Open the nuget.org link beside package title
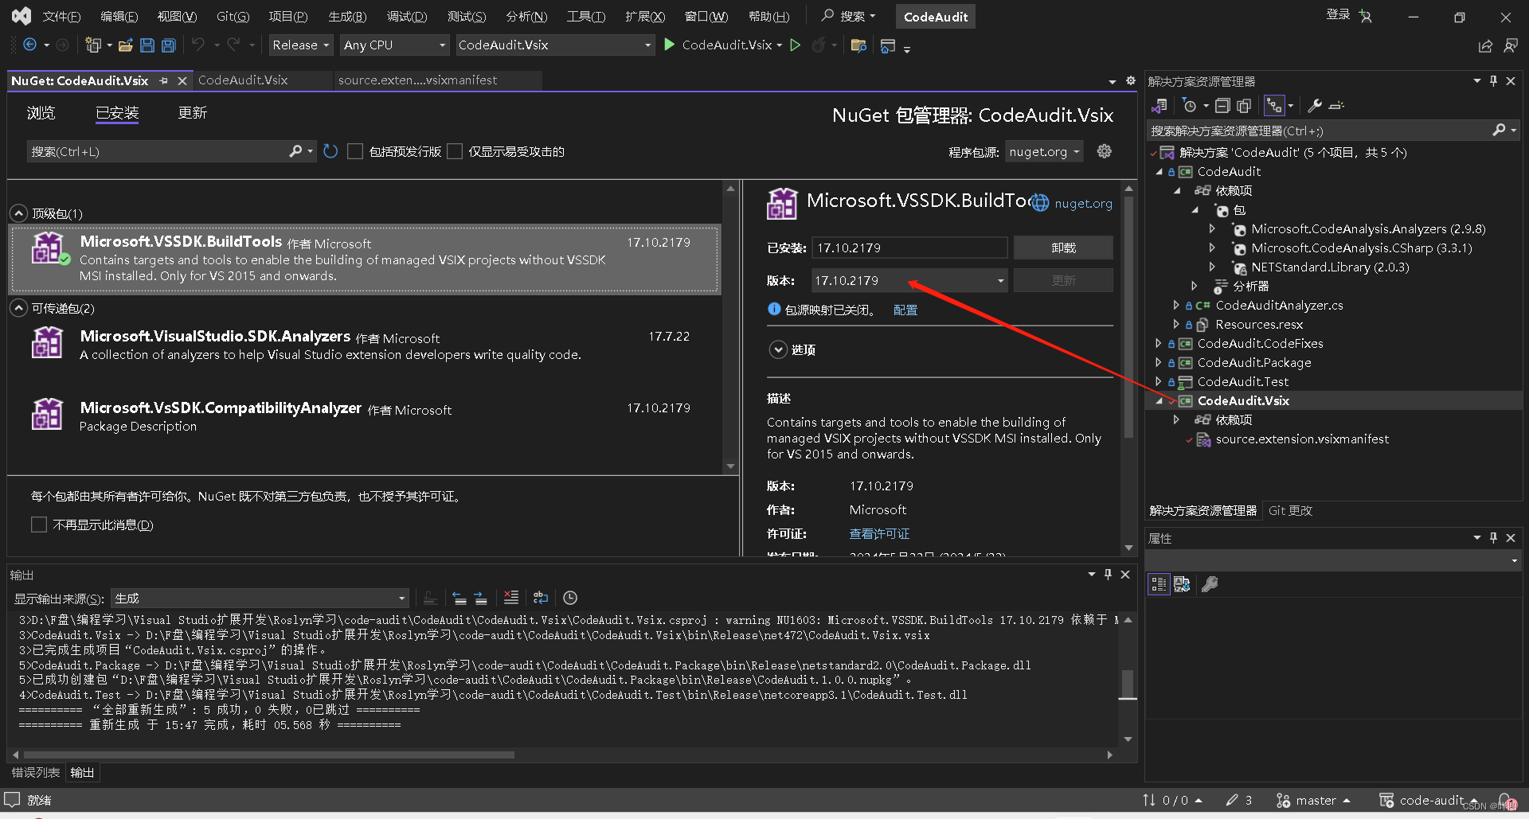 [1083, 203]
